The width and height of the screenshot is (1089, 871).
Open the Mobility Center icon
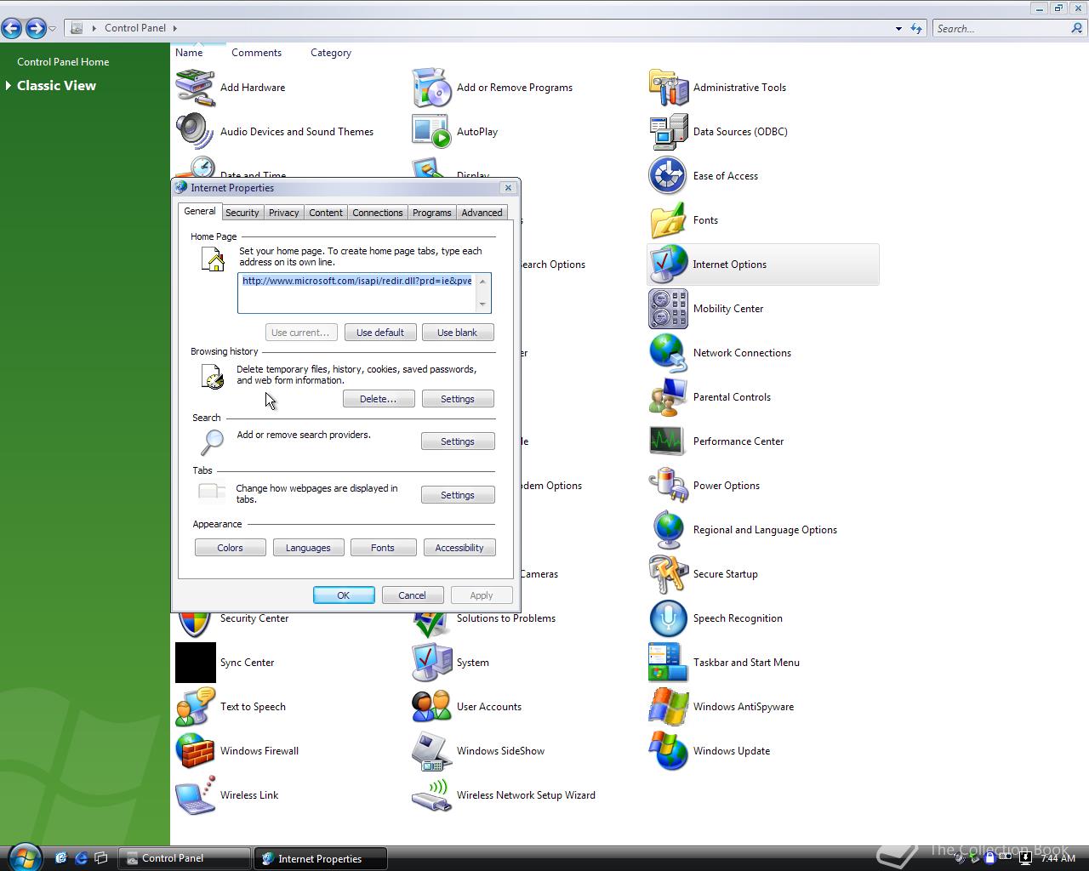(x=668, y=309)
